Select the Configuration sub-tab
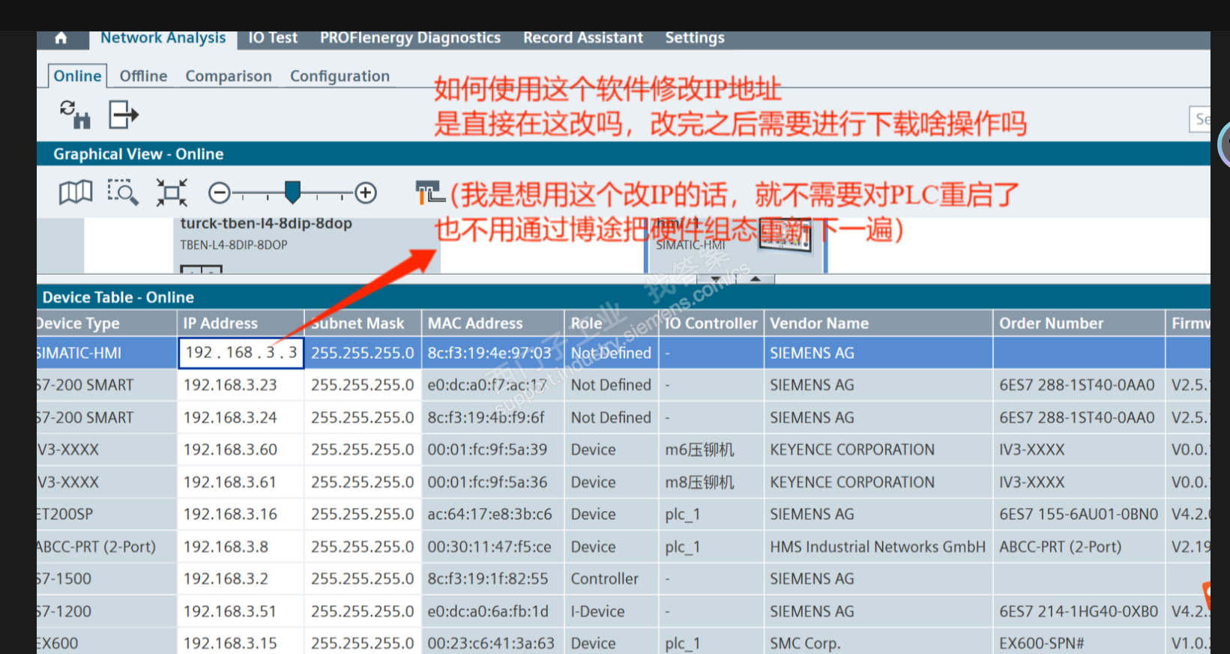 [x=340, y=76]
